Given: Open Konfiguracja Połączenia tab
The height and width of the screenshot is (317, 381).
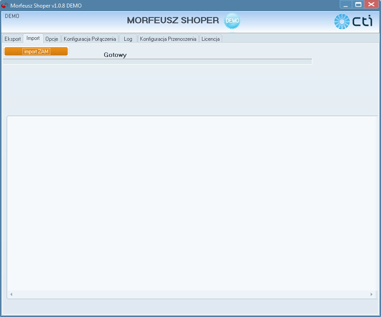Looking at the screenshot, I should click(90, 39).
